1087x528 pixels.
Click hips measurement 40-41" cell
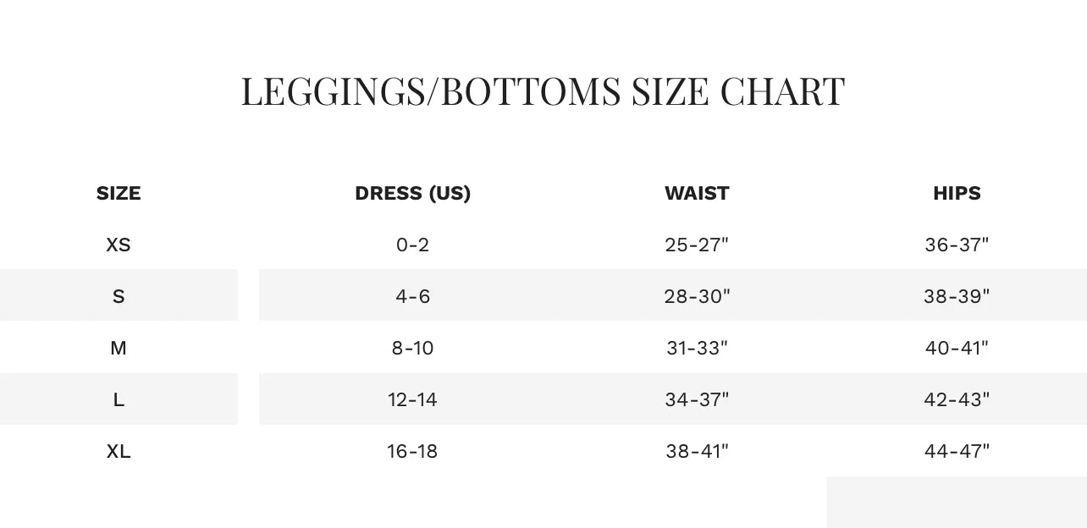[957, 348]
